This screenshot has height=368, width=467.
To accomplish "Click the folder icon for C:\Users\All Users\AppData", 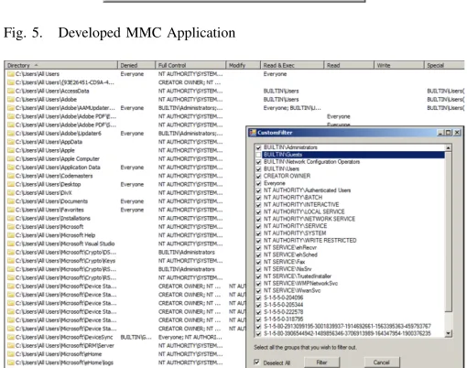I will (11, 142).
